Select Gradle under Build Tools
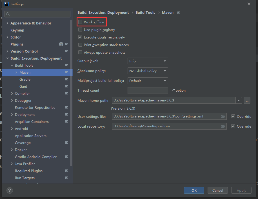258x199 pixels. pyautogui.click(x=25, y=80)
